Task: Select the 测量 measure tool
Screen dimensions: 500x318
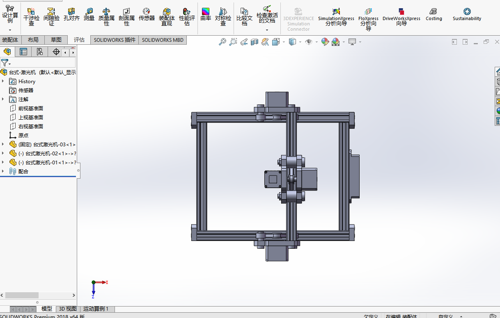Action: point(89,15)
